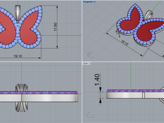Viewport: 164px width, 123px height.
Task: Select the 19.10 dimension in Perspective view
Action: click(x=125, y=43)
